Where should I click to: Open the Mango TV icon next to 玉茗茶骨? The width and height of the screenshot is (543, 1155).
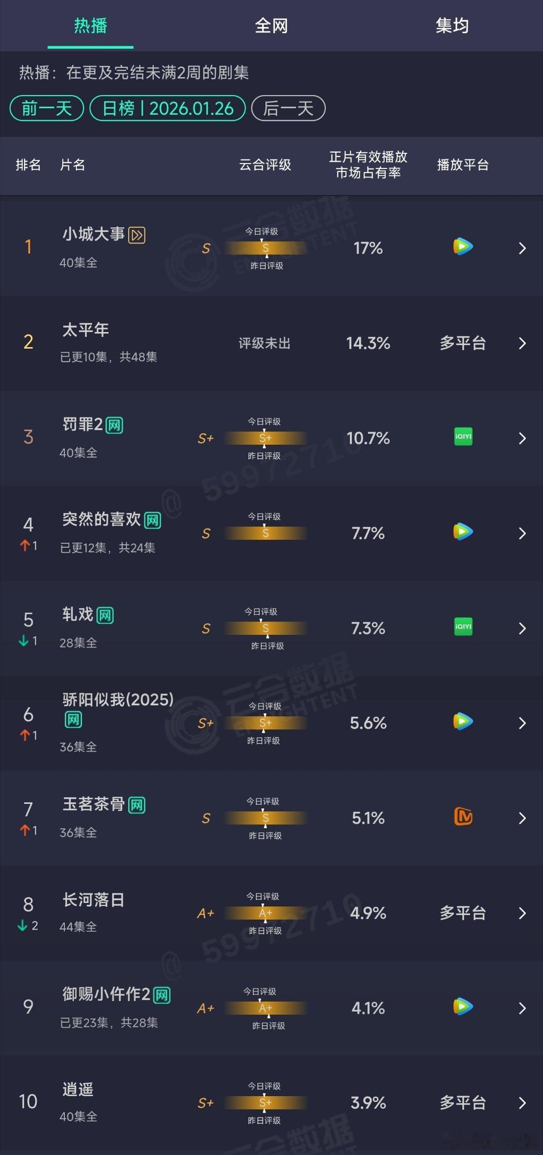point(463,817)
